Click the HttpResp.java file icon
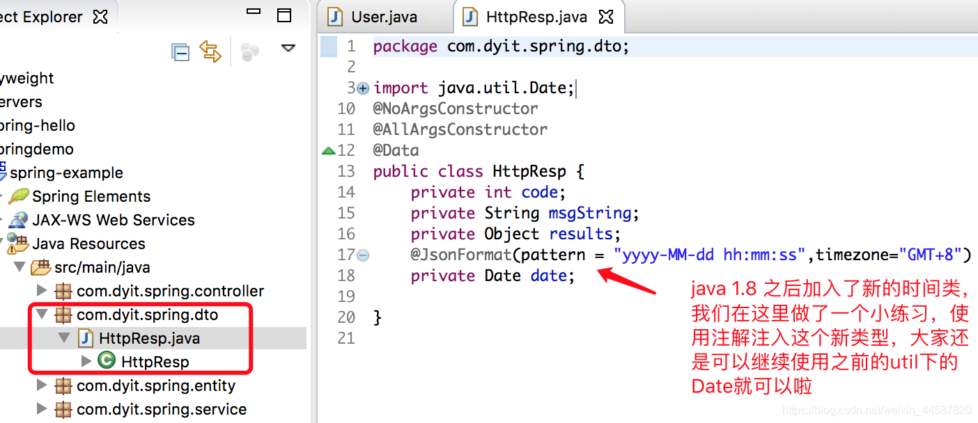The image size is (978, 423). 86,338
